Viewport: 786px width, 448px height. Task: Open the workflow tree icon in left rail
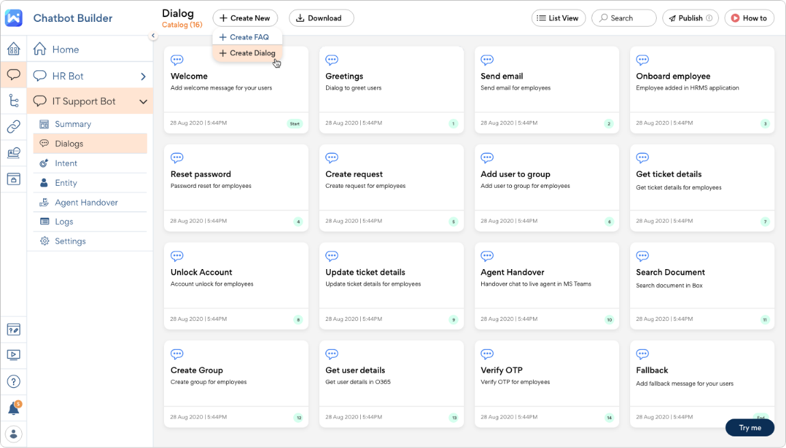point(14,100)
